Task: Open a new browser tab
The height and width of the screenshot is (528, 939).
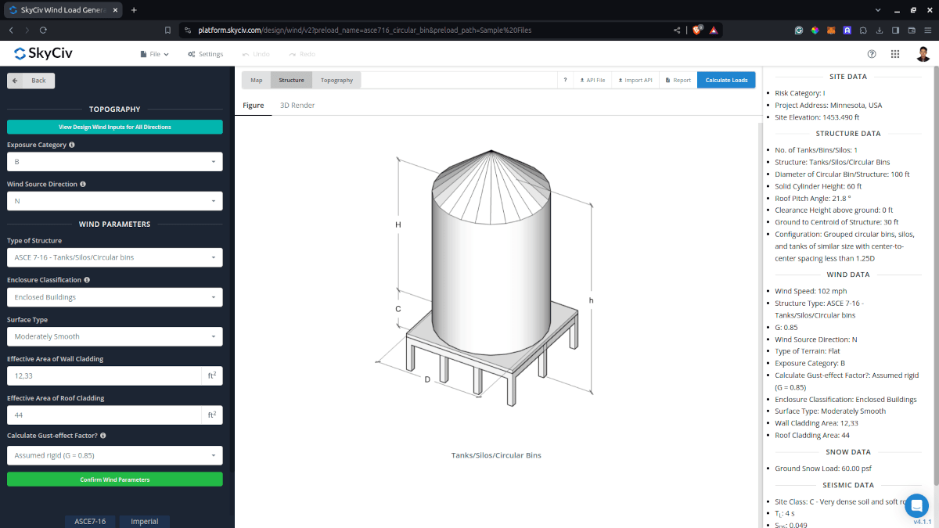Action: pos(134,10)
